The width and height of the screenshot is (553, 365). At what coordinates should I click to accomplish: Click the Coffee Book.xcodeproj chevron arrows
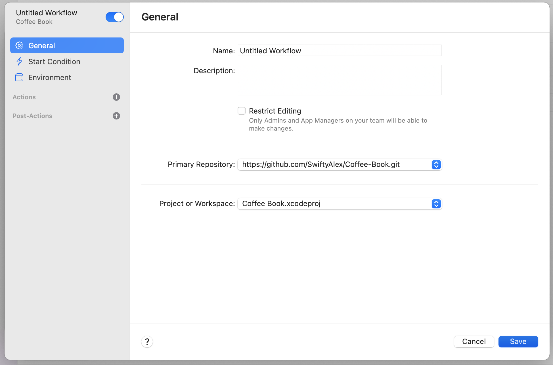point(436,204)
